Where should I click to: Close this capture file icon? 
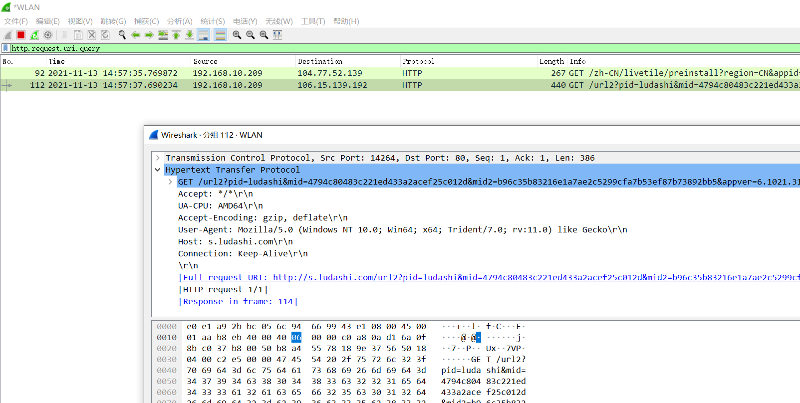click(x=92, y=35)
